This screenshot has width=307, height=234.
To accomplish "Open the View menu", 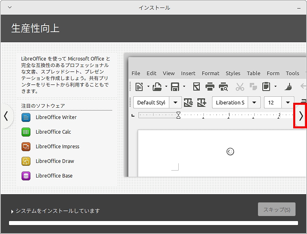I will [169, 73].
